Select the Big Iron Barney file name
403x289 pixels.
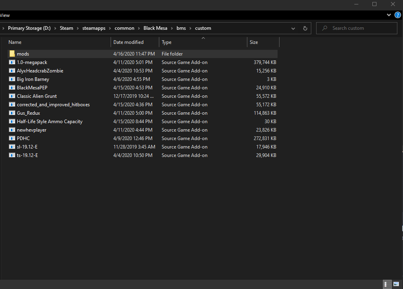(x=33, y=79)
